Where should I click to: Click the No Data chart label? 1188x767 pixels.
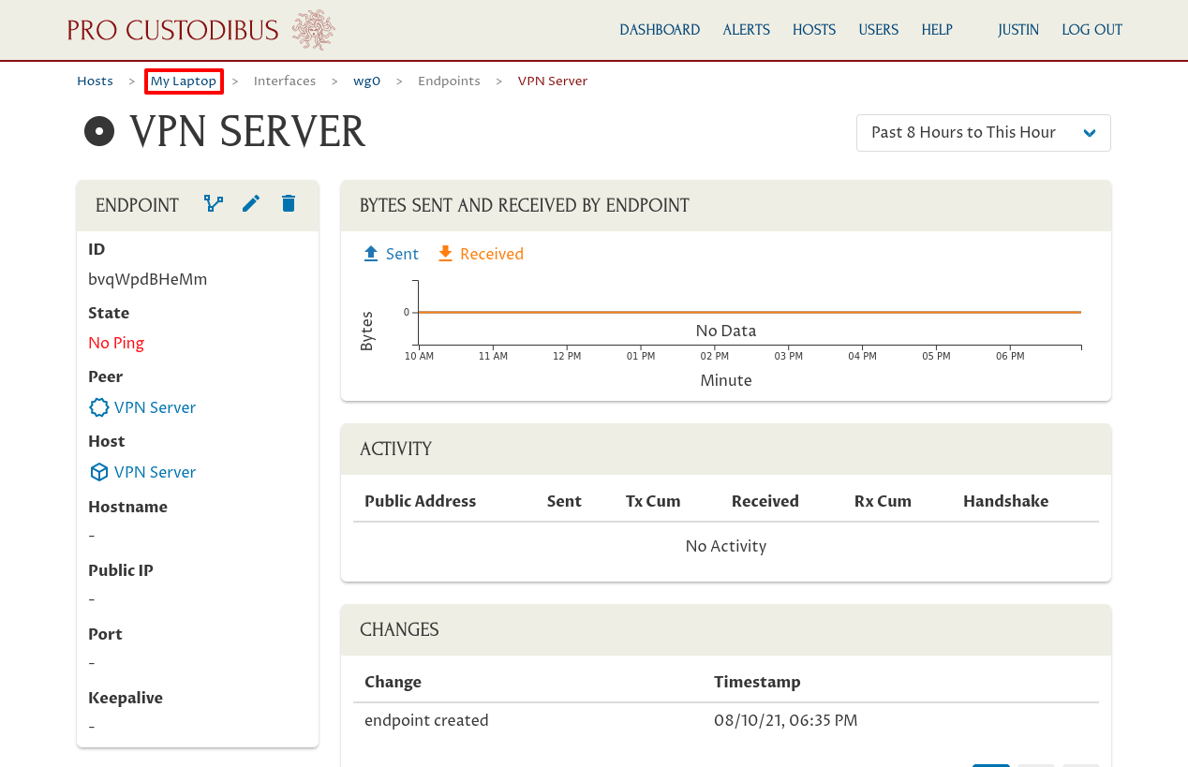point(726,331)
